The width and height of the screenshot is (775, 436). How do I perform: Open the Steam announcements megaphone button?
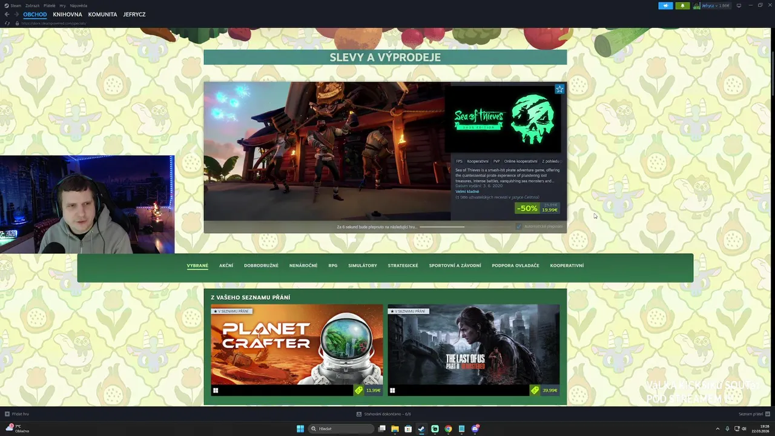pos(665,5)
